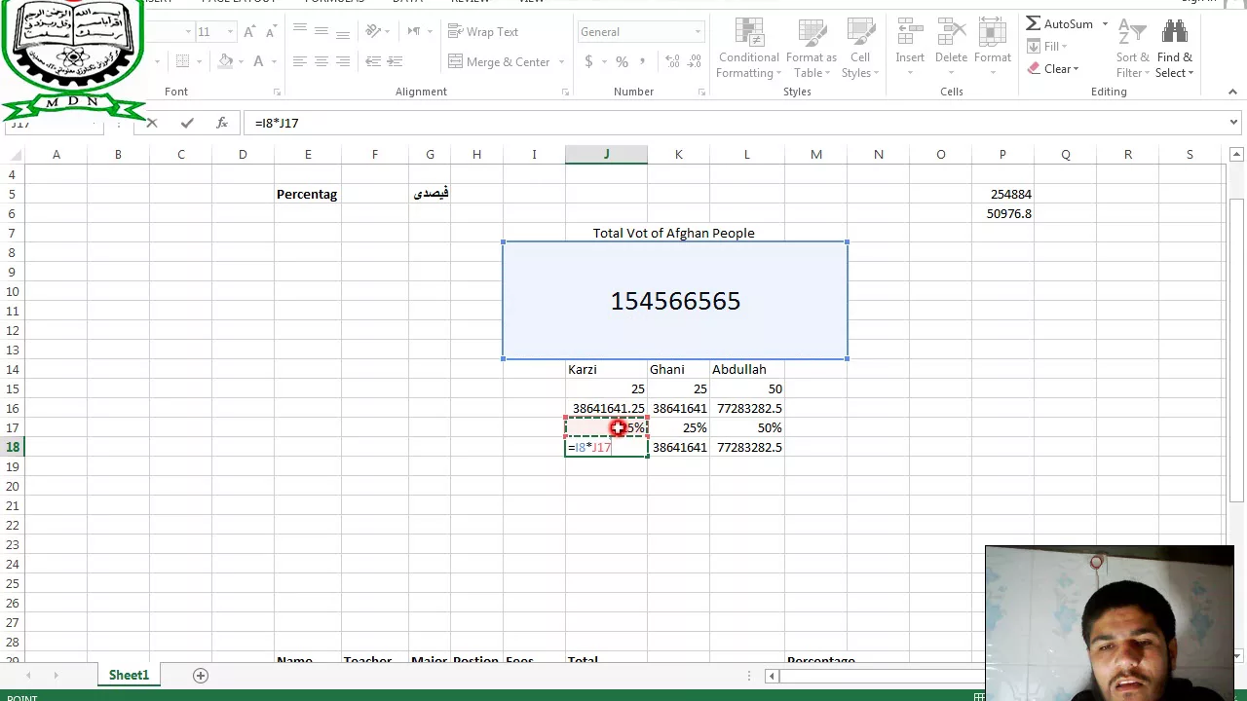Expand the Fill Color arrow
1247x701 pixels.
(x=241, y=61)
